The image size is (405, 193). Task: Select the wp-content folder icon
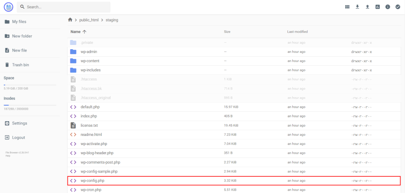point(73,61)
